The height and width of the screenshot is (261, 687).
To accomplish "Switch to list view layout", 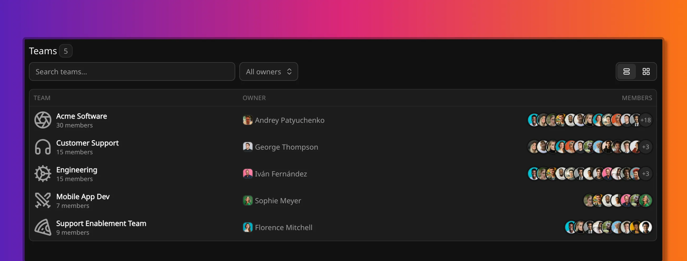I will pyautogui.click(x=626, y=72).
